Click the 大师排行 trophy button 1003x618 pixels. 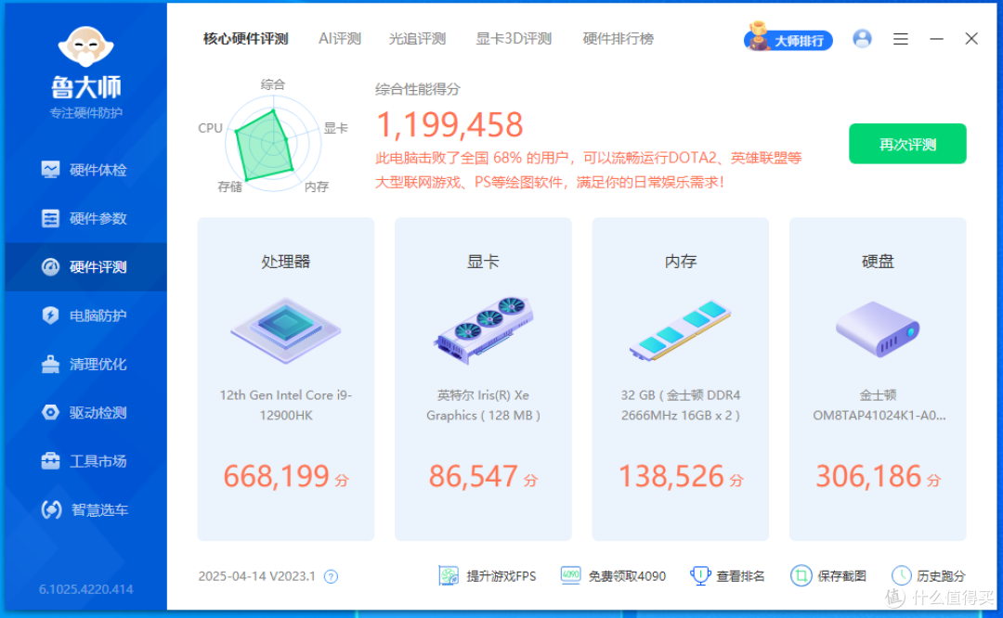click(x=788, y=38)
